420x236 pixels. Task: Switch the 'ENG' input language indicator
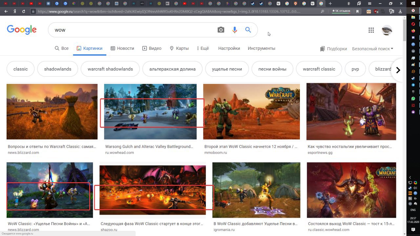coord(413,210)
